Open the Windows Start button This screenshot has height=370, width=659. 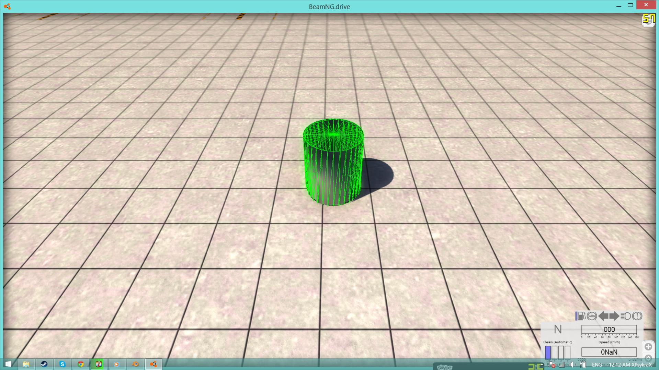coord(8,364)
